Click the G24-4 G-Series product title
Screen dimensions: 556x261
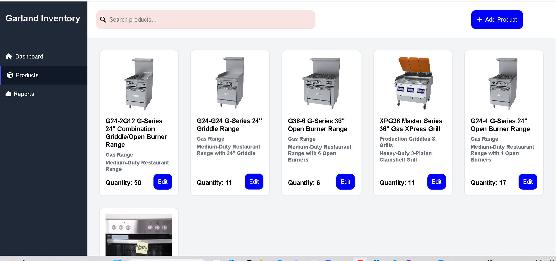500,125
